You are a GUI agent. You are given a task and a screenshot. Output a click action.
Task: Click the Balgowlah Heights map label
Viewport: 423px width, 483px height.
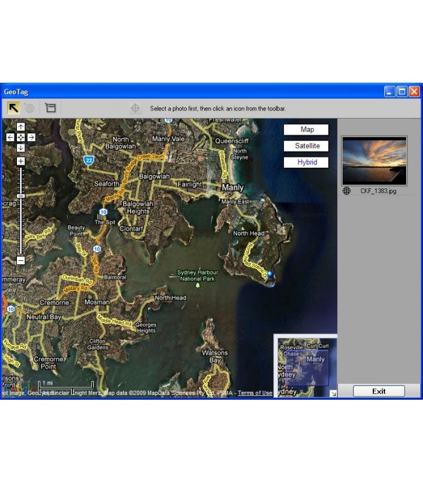[x=138, y=208]
